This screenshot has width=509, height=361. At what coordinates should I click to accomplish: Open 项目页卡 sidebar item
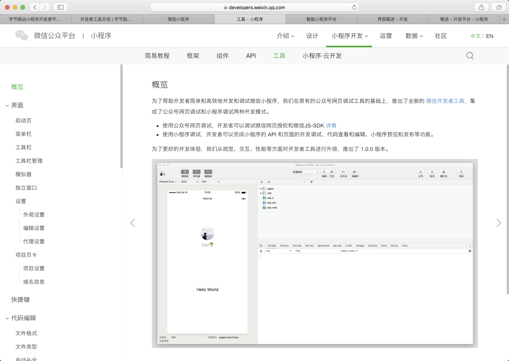pos(26,255)
